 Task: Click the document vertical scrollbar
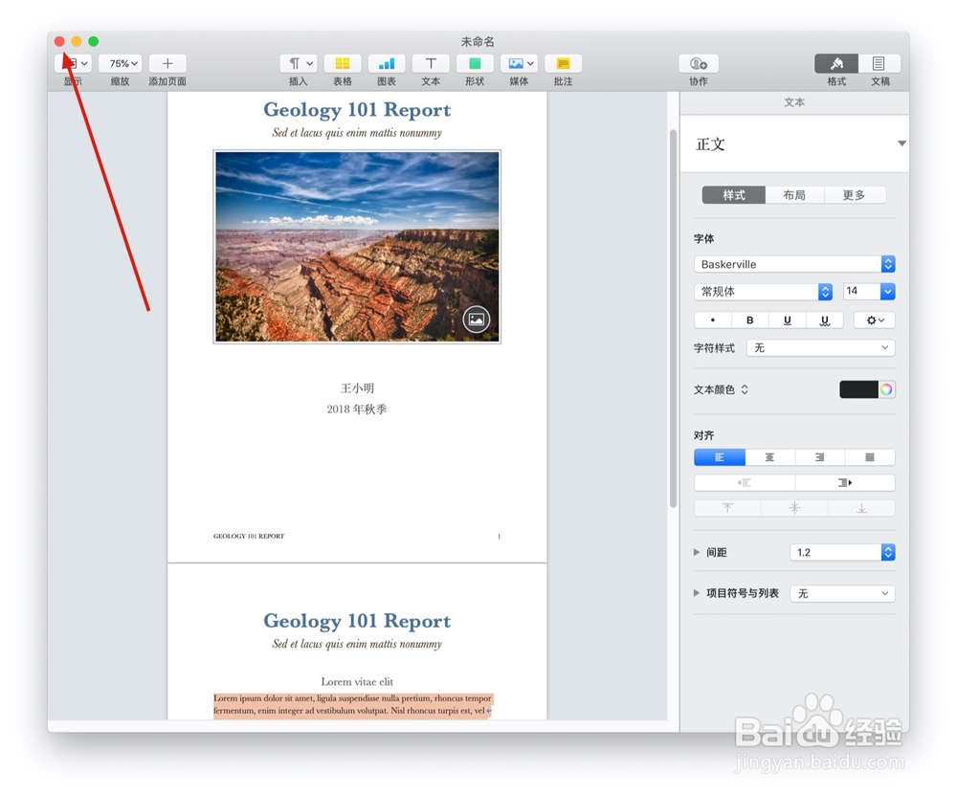[673, 318]
